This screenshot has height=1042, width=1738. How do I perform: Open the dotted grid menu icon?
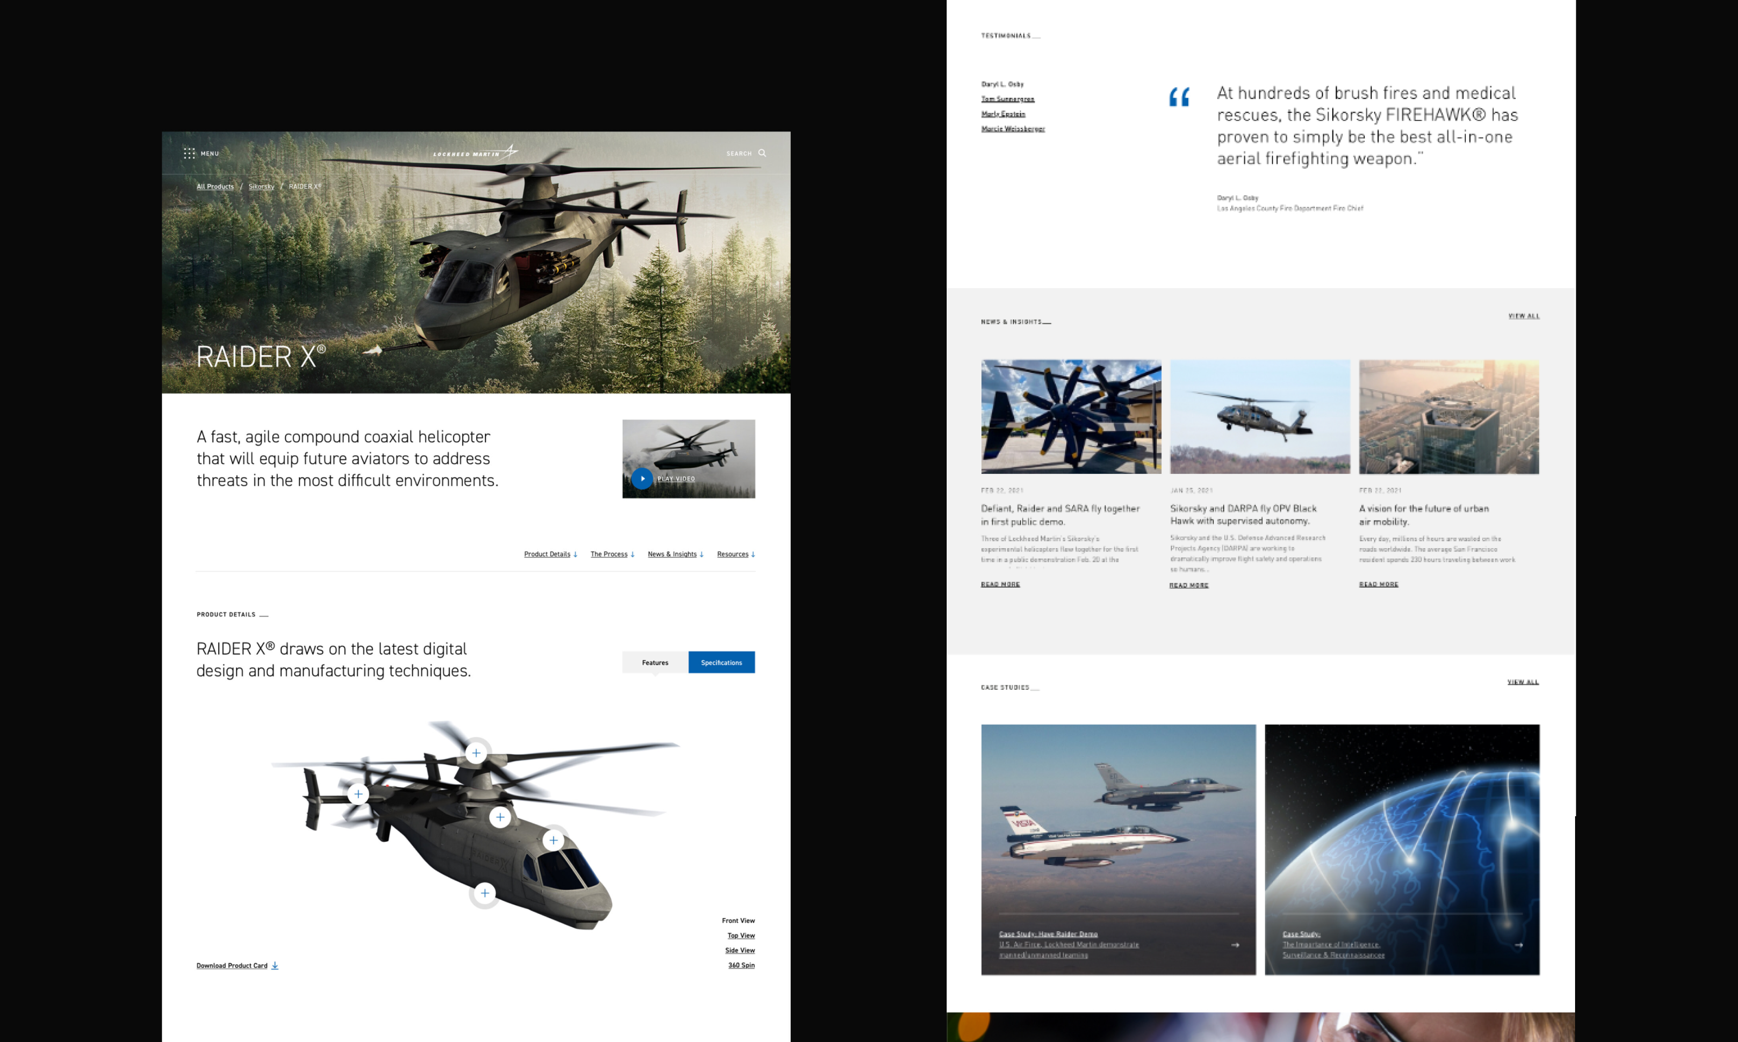pyautogui.click(x=189, y=153)
